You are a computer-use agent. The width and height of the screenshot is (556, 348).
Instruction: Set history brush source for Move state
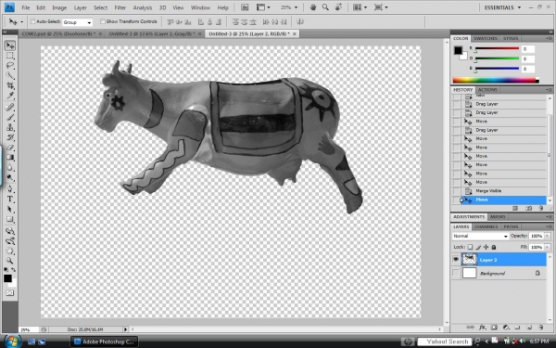click(456, 200)
